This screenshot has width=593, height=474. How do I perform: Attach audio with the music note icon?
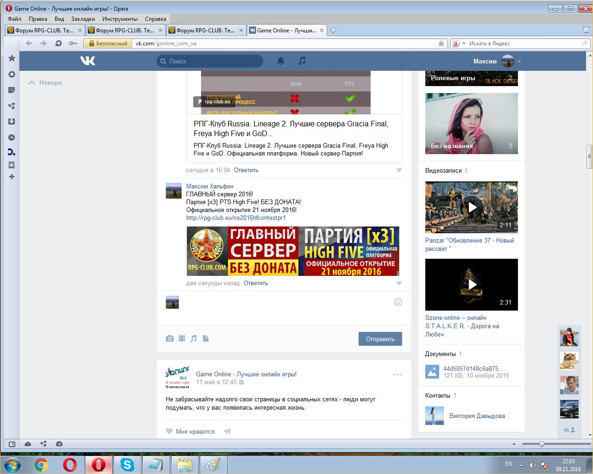[194, 338]
